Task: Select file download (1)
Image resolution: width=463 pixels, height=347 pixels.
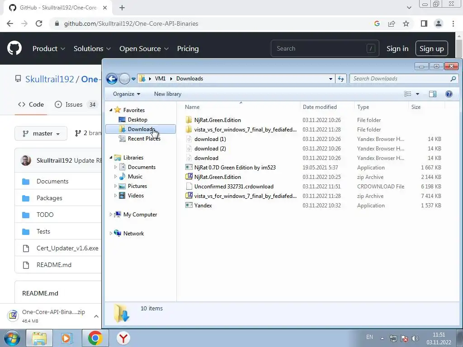Action: click(x=210, y=139)
